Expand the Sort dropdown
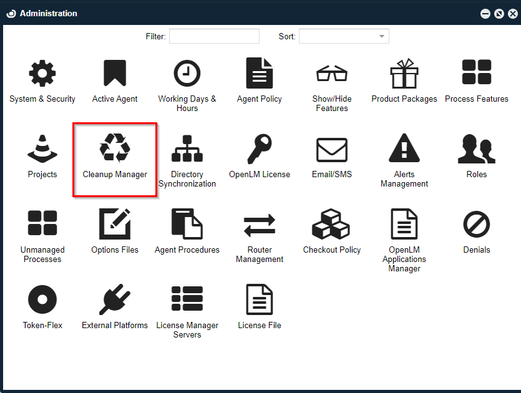Image resolution: width=521 pixels, height=393 pixels. pos(344,37)
